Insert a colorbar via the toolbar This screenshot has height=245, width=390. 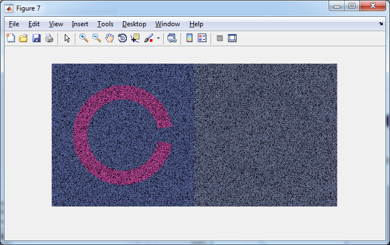pos(189,38)
